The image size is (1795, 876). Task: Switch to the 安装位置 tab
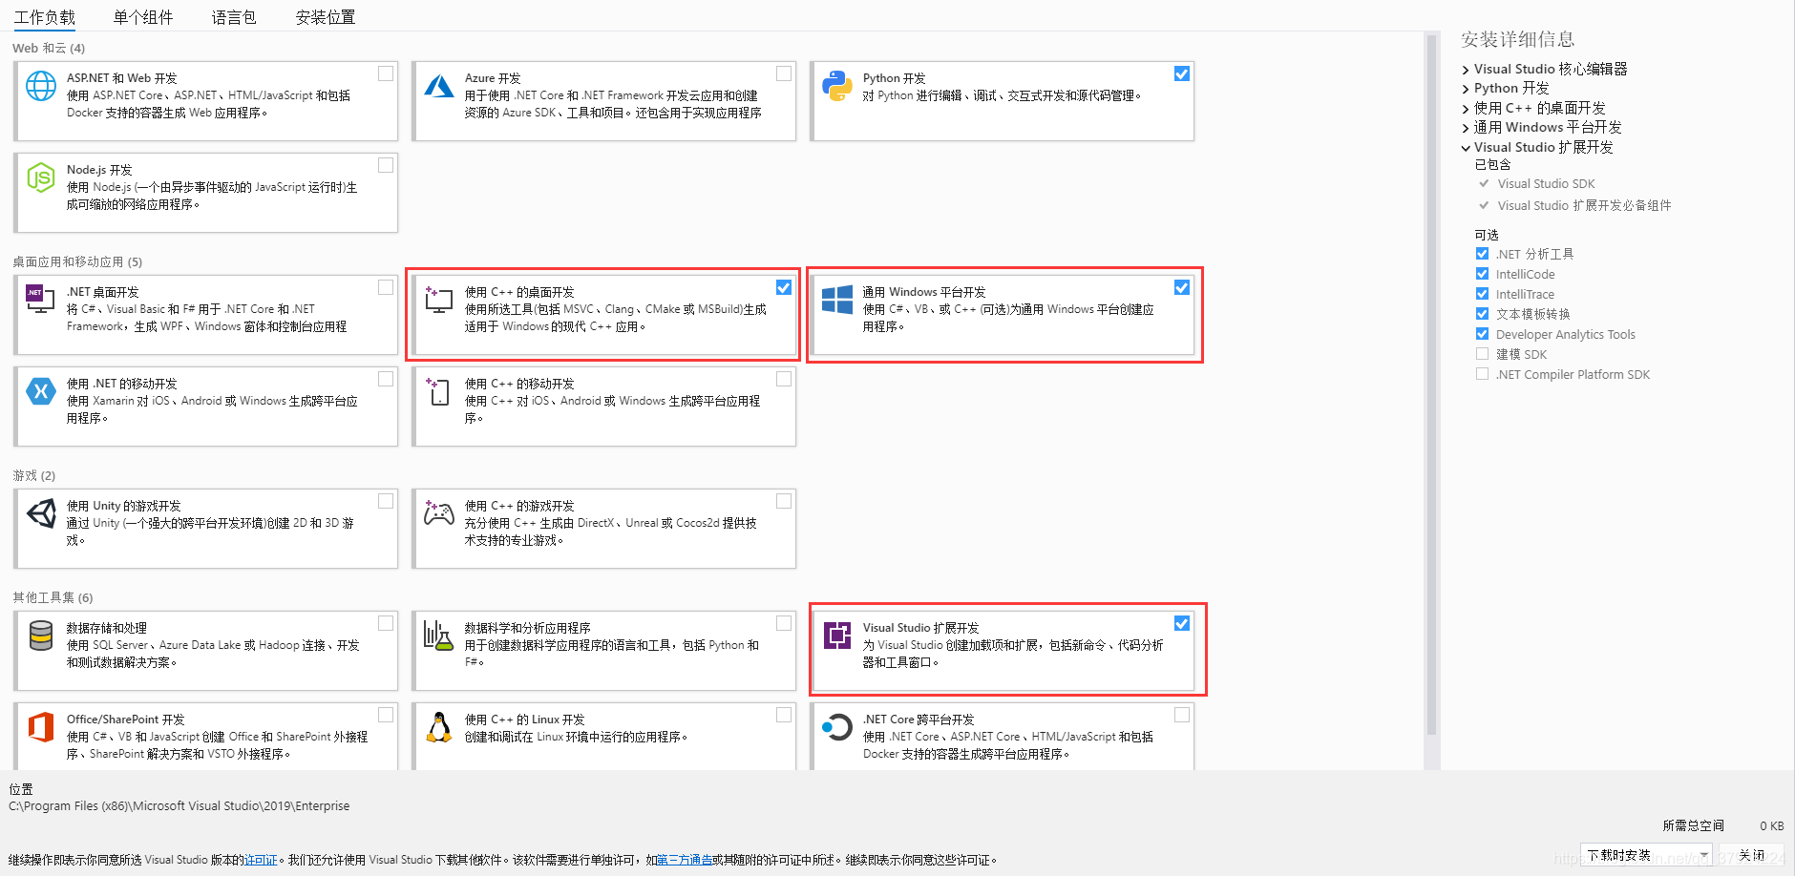(x=326, y=17)
